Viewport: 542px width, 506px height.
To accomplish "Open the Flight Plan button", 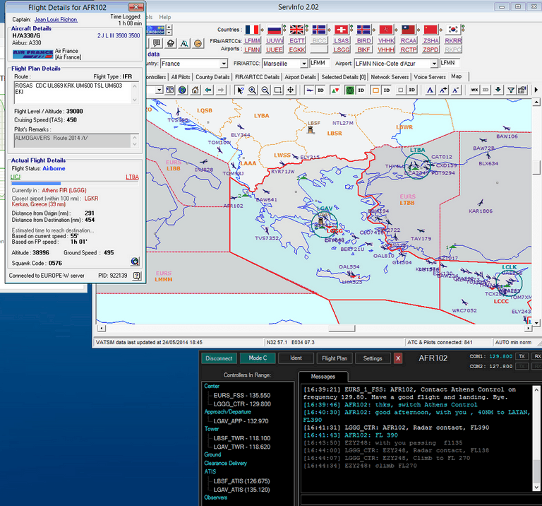I will [x=334, y=358].
